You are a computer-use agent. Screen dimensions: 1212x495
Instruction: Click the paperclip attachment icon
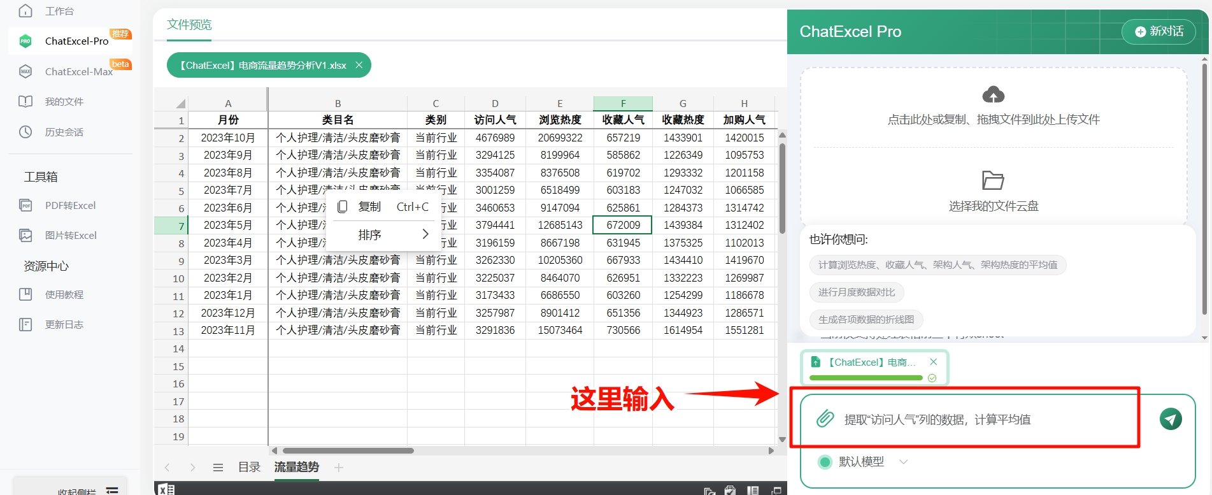click(x=825, y=419)
